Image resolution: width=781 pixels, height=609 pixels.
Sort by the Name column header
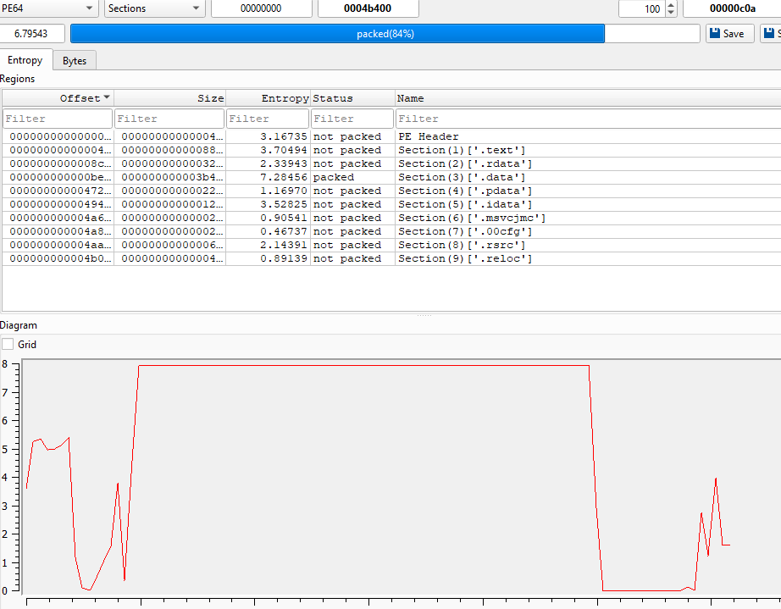point(588,98)
